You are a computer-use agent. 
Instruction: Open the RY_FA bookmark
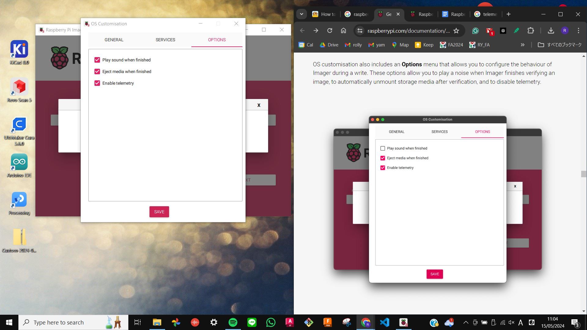(479, 45)
